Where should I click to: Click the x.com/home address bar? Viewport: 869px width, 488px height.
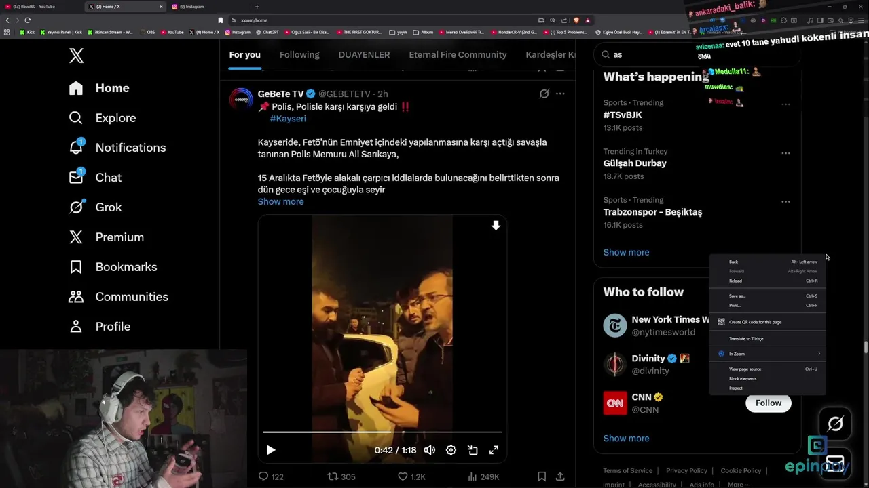380,20
